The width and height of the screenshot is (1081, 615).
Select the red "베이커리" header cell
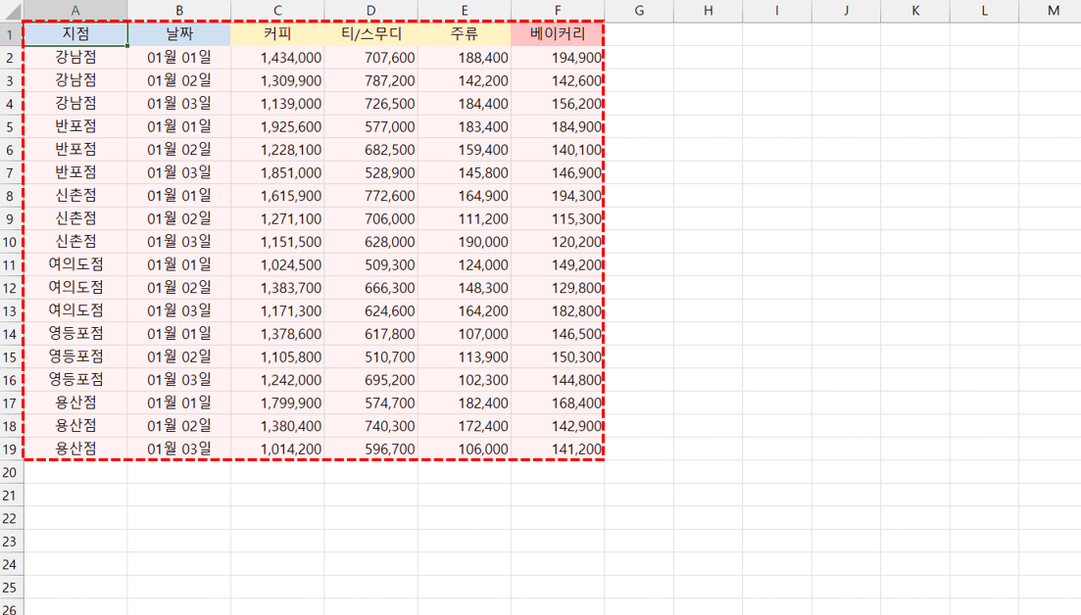(x=557, y=34)
